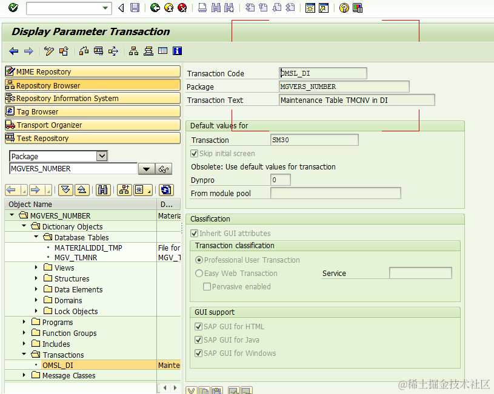Click the green checkmark Enter icon
The height and width of the screenshot is (394, 494).
(13, 7)
